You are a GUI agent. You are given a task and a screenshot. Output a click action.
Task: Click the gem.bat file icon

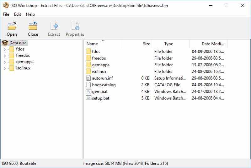pos(88,91)
